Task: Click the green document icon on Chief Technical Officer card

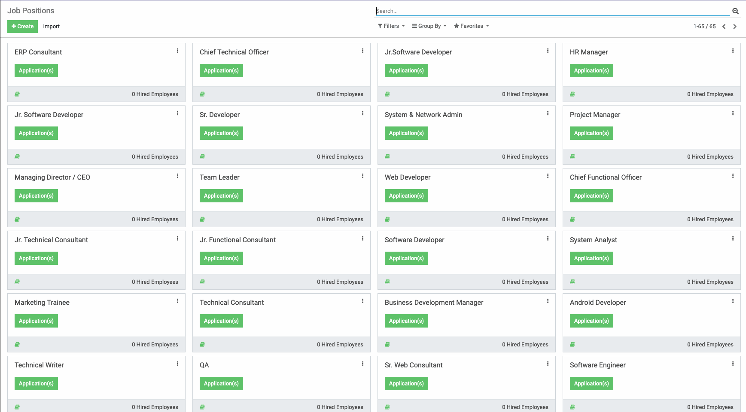Action: click(202, 94)
